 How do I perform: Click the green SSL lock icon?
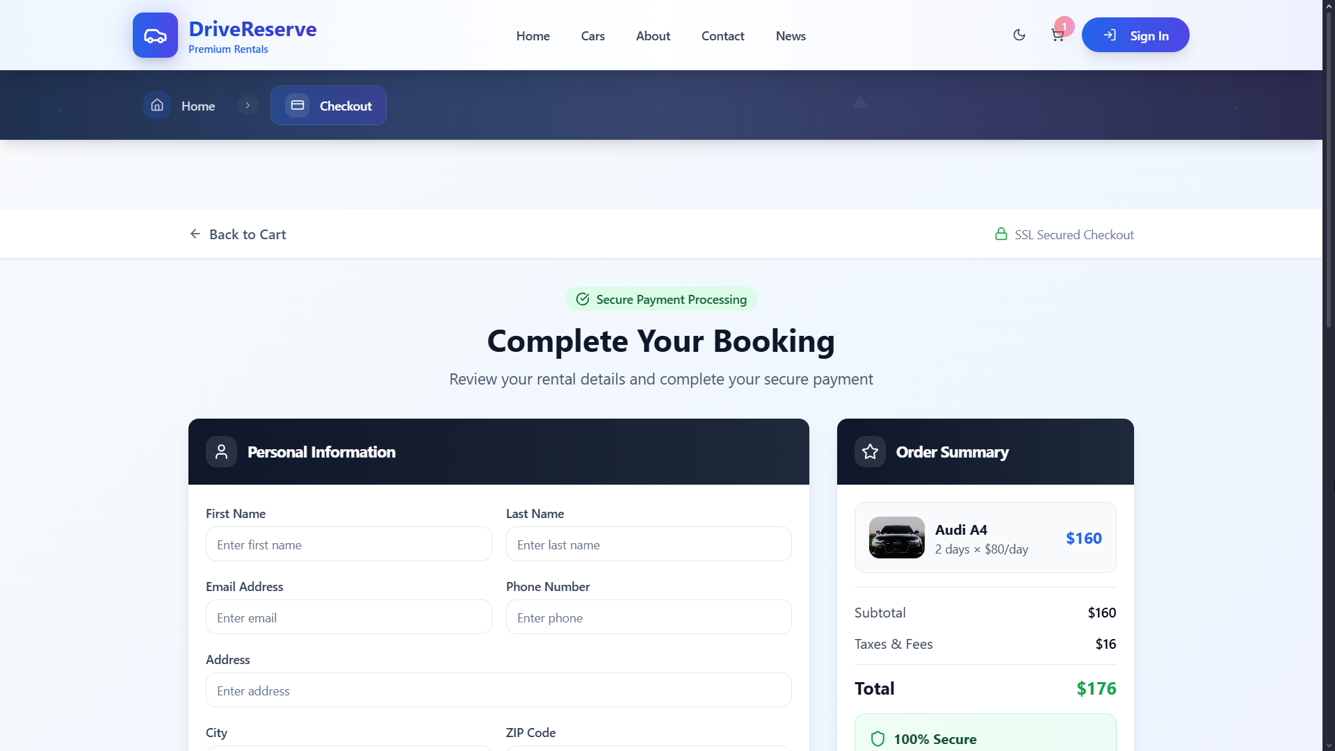pos(1001,234)
